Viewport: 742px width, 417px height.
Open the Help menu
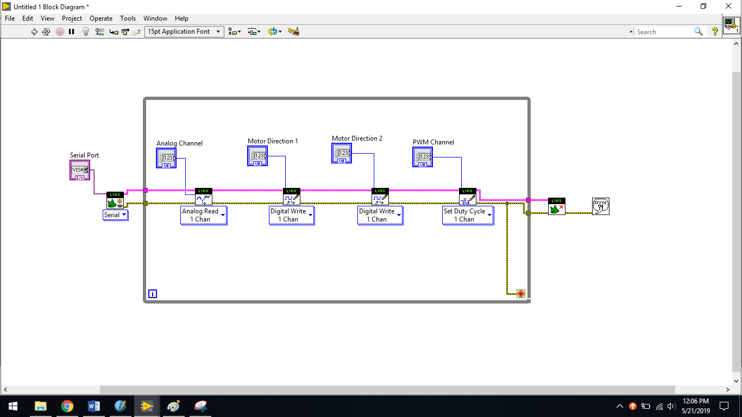click(181, 18)
